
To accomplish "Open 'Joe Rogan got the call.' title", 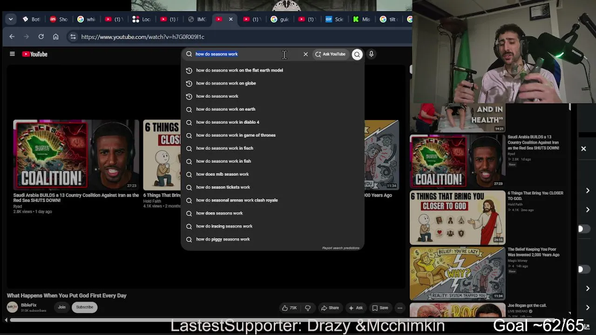I will coord(527,306).
